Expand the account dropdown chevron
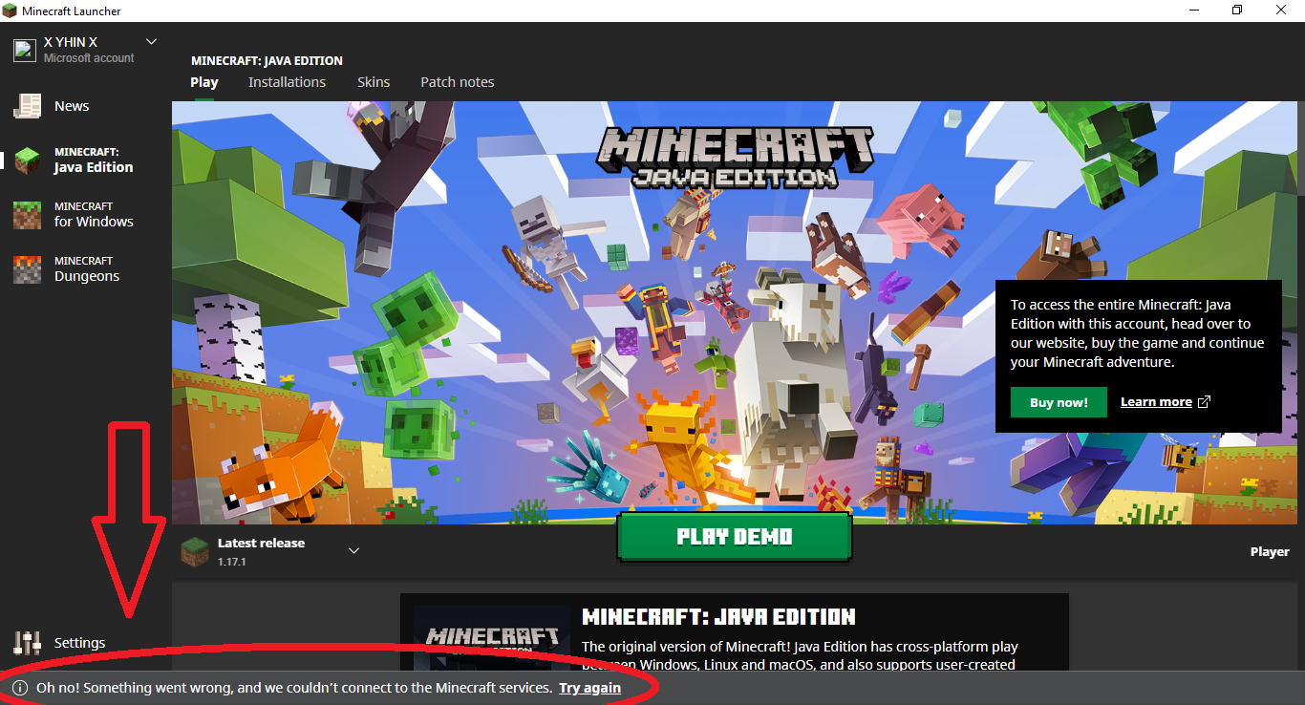Image resolution: width=1305 pixels, height=705 pixels. tap(151, 42)
